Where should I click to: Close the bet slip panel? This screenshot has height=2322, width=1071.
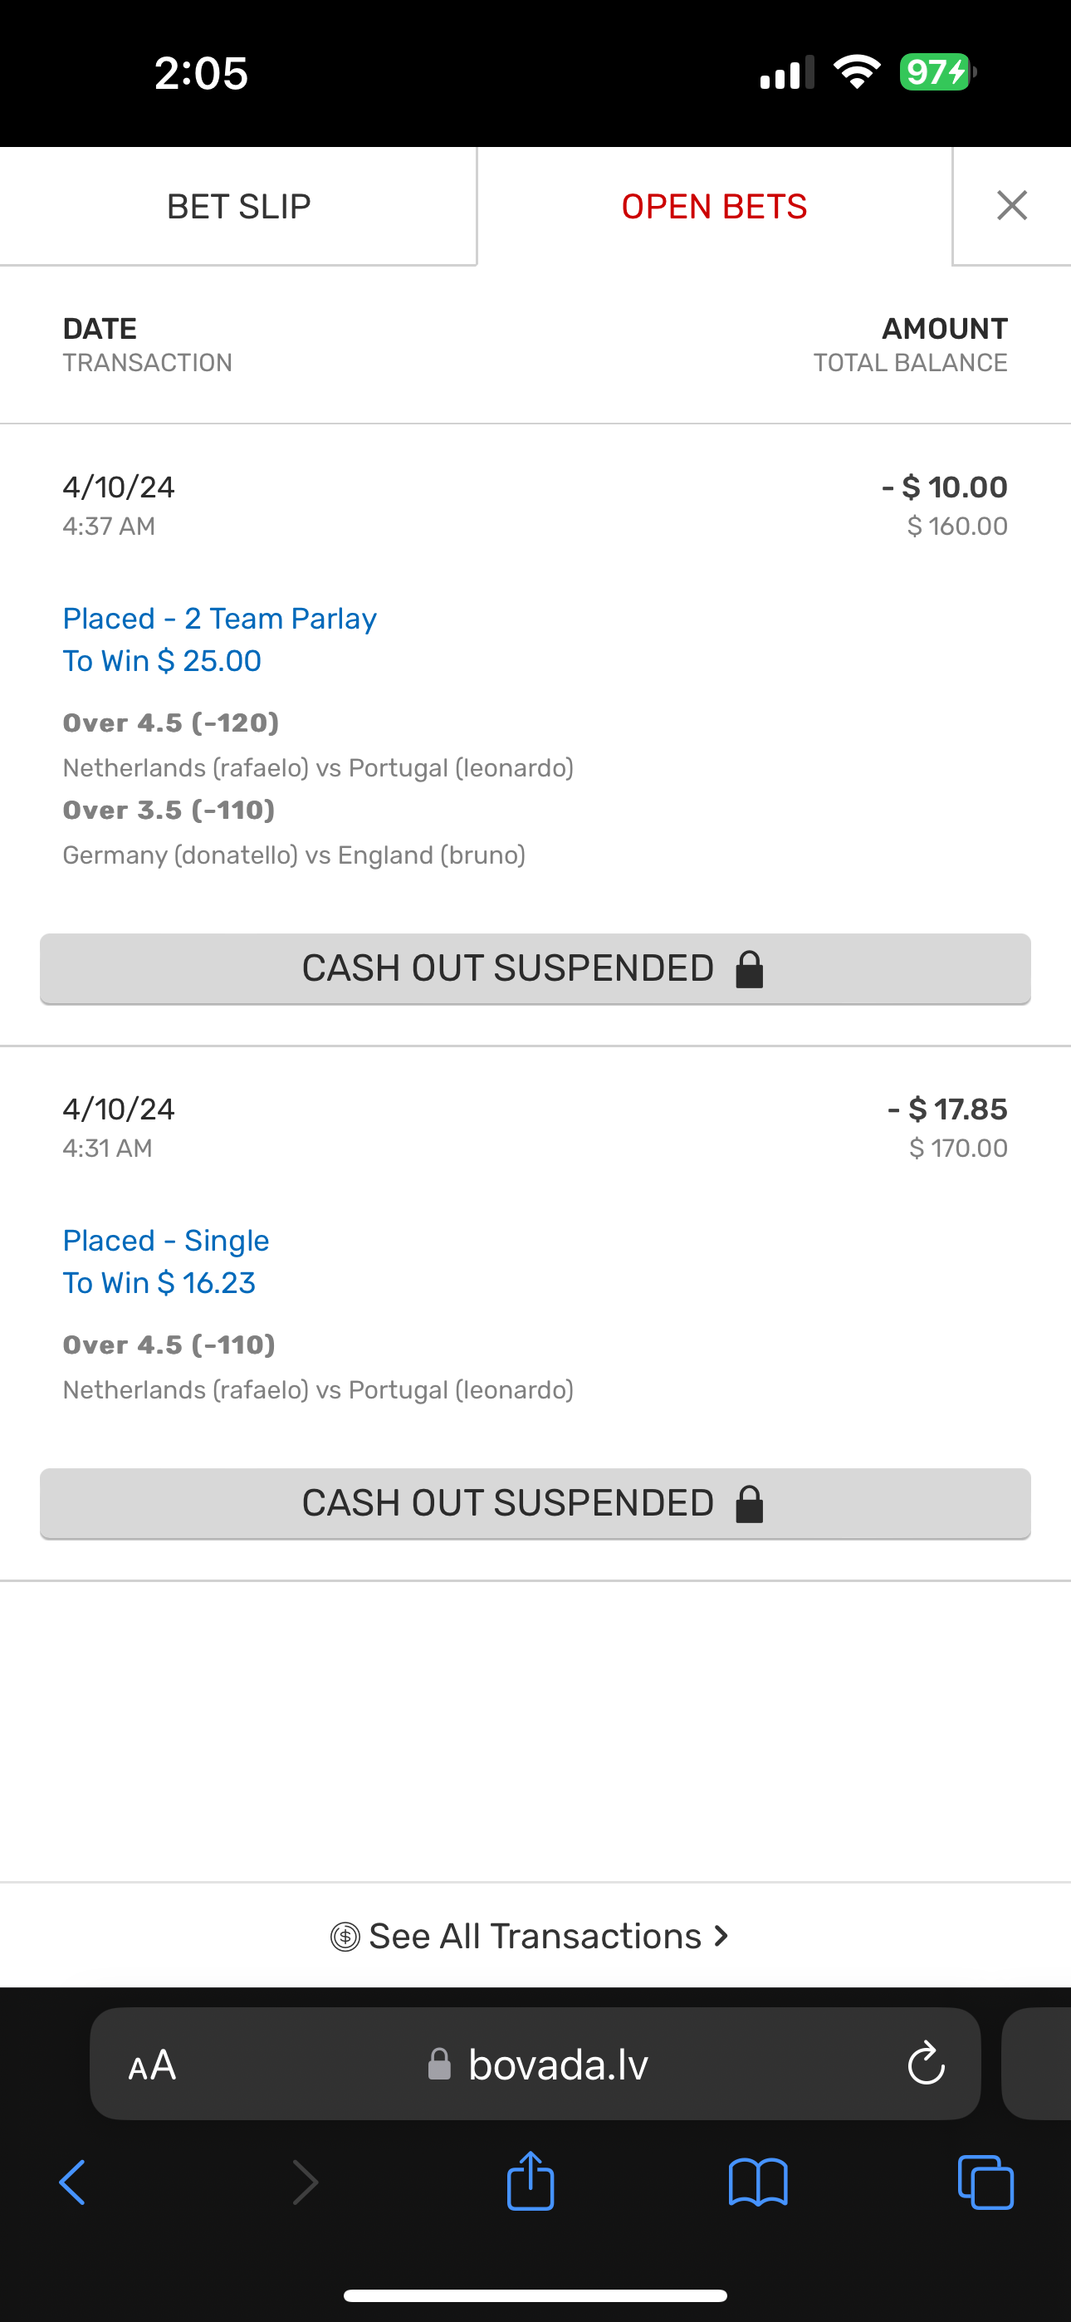1011,205
